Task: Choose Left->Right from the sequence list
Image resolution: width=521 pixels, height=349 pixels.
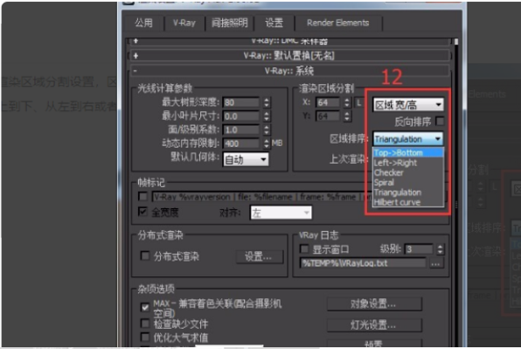Action: coord(408,163)
